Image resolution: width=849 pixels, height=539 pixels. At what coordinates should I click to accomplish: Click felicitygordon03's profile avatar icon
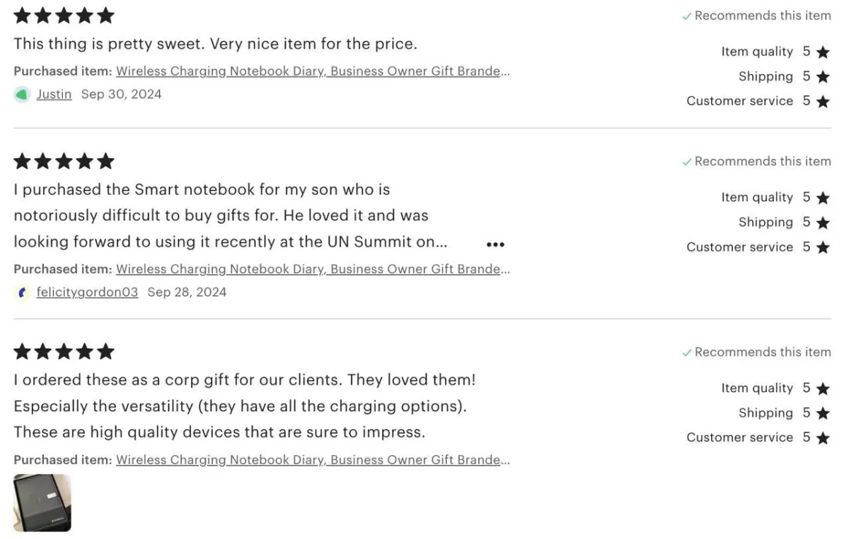click(22, 292)
